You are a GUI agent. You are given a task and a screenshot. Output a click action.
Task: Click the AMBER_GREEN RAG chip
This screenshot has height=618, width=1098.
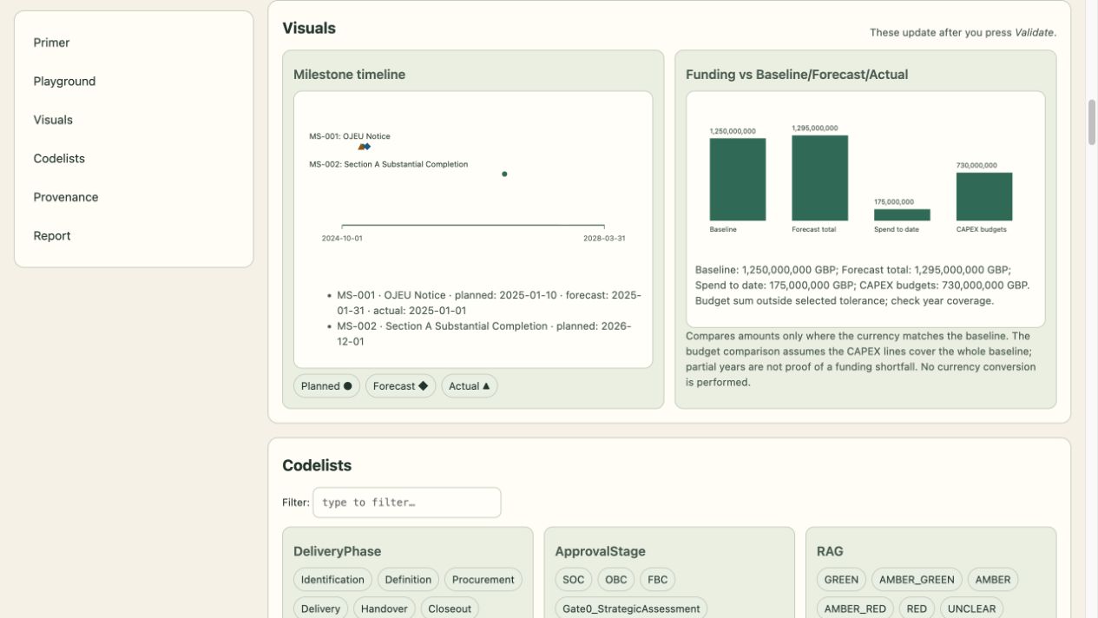tap(917, 580)
